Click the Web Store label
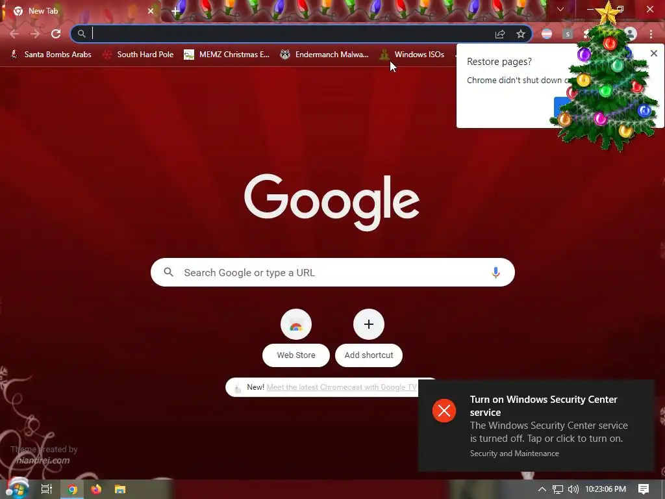This screenshot has width=665, height=499. click(x=296, y=355)
